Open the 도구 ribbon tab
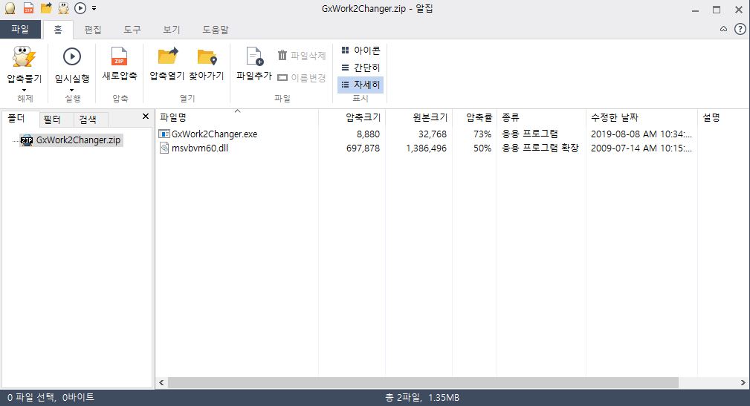Image resolution: width=750 pixels, height=406 pixels. 132,30
